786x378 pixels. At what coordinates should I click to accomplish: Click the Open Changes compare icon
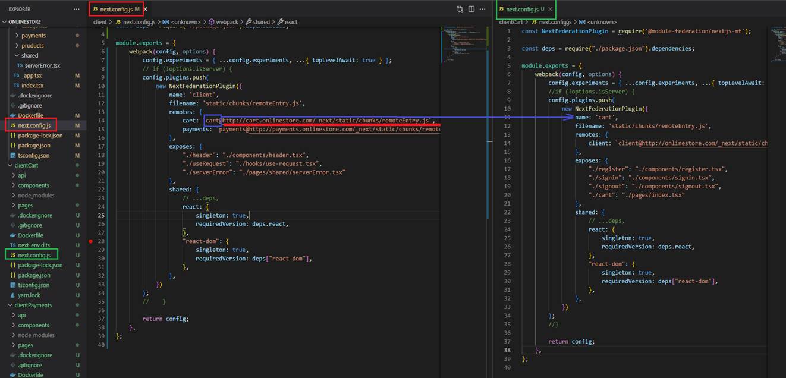click(460, 10)
